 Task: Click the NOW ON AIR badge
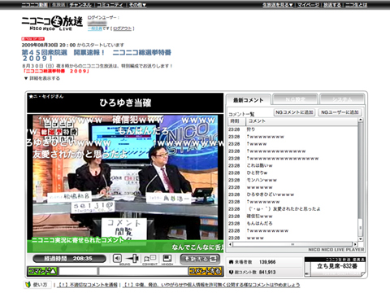click(32, 39)
